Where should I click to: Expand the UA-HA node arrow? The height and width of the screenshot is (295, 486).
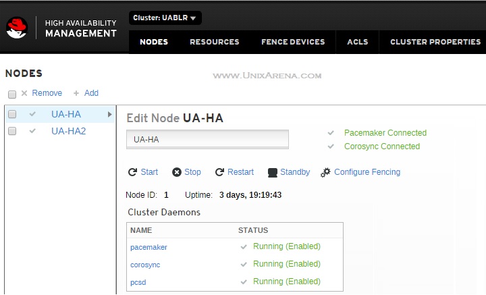coord(109,114)
